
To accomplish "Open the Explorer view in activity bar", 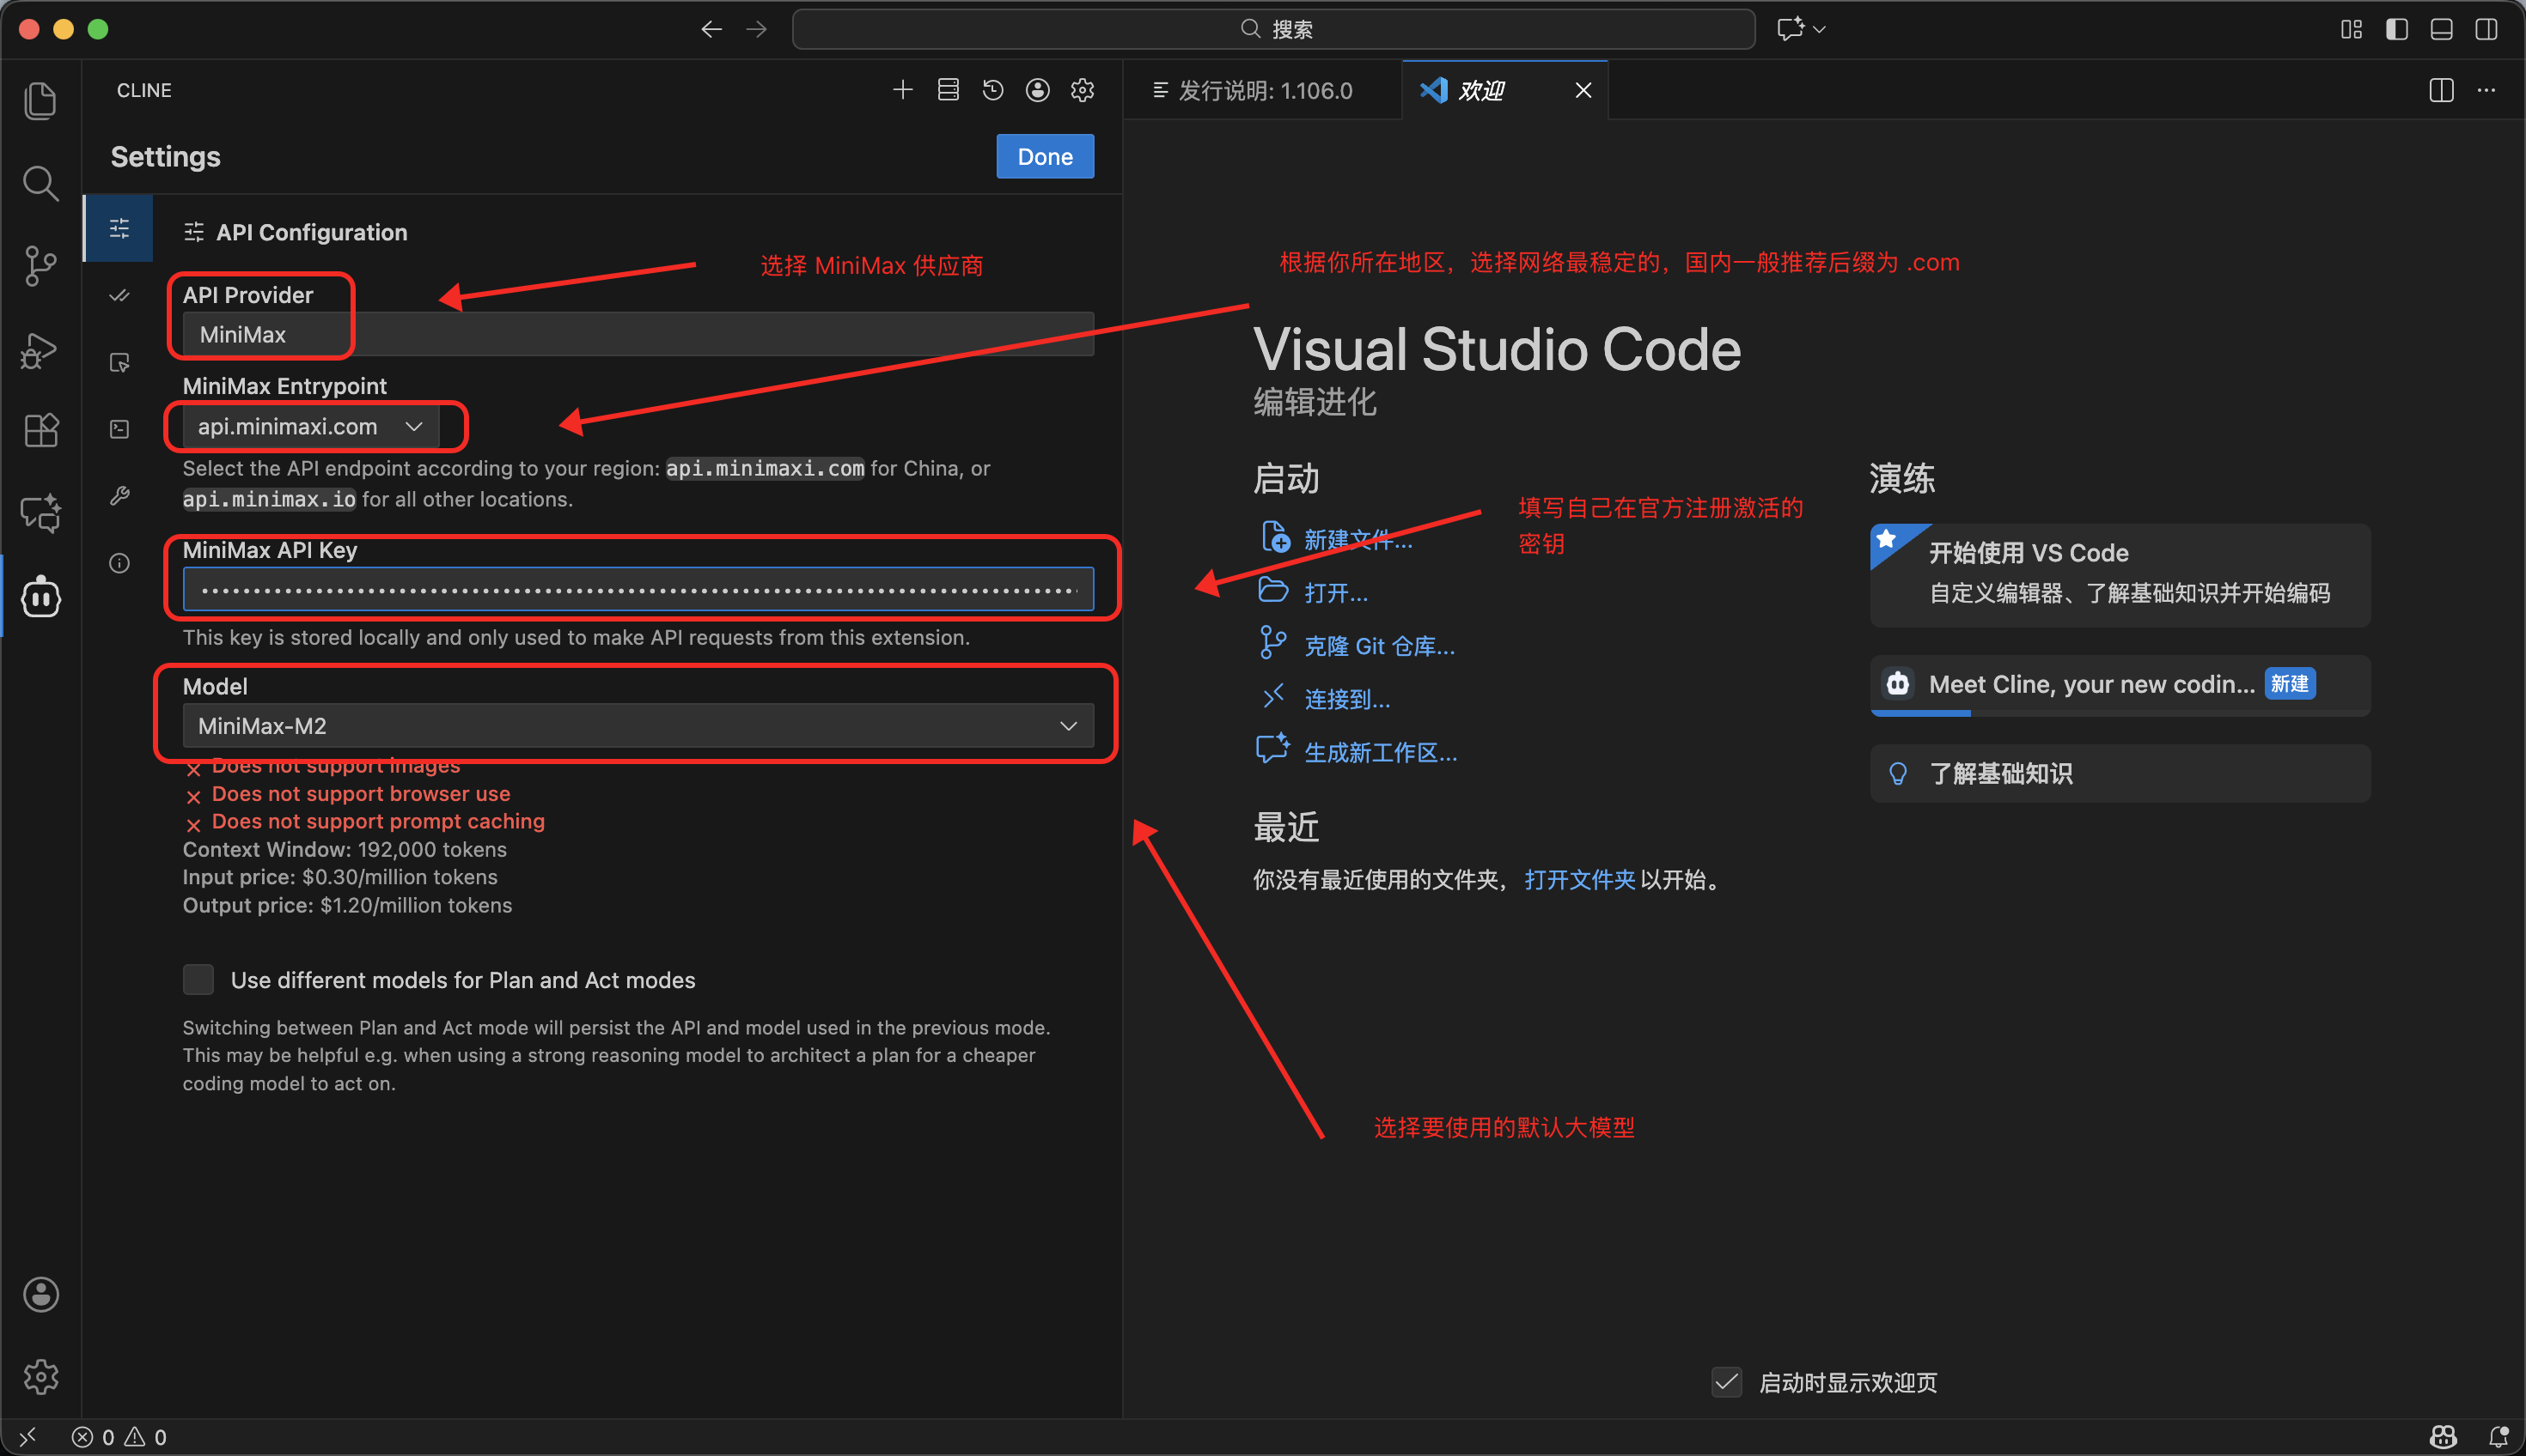I will pyautogui.click(x=40, y=101).
